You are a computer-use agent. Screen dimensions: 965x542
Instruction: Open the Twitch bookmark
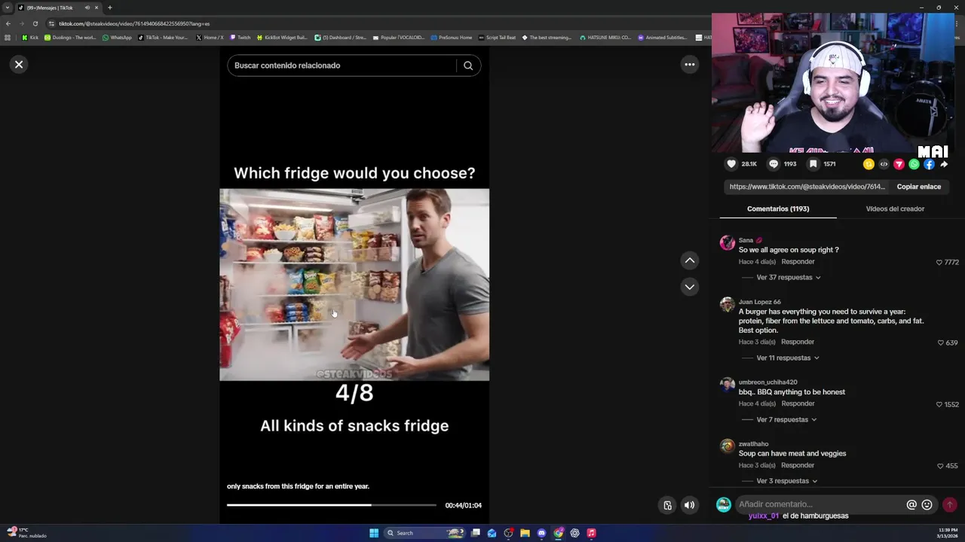[x=240, y=37]
